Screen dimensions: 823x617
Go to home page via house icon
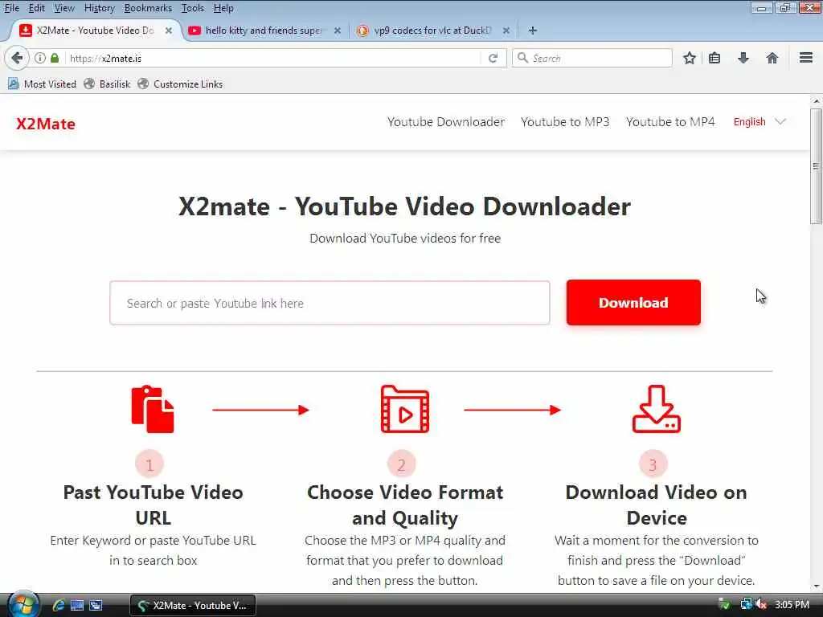pos(772,58)
